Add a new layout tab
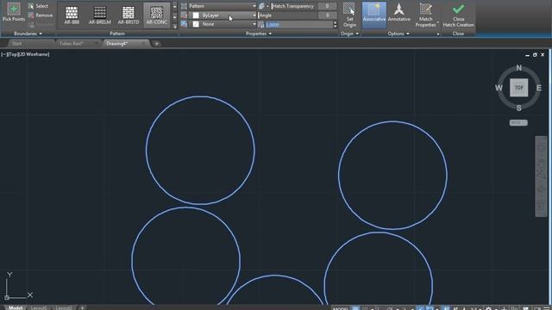The width and height of the screenshot is (552, 310). point(83,307)
